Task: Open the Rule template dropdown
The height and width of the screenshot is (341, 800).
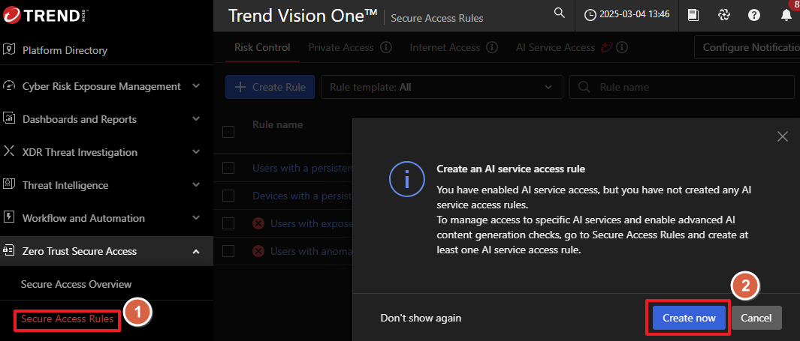Action: [440, 87]
